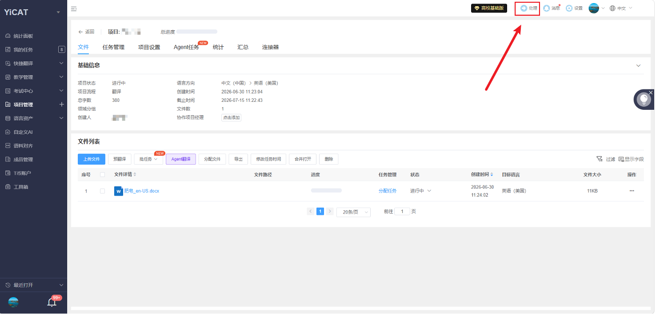Collapse sidebar with the hamburger menu icon
Viewport: 656px width, 314px height.
pos(74,8)
